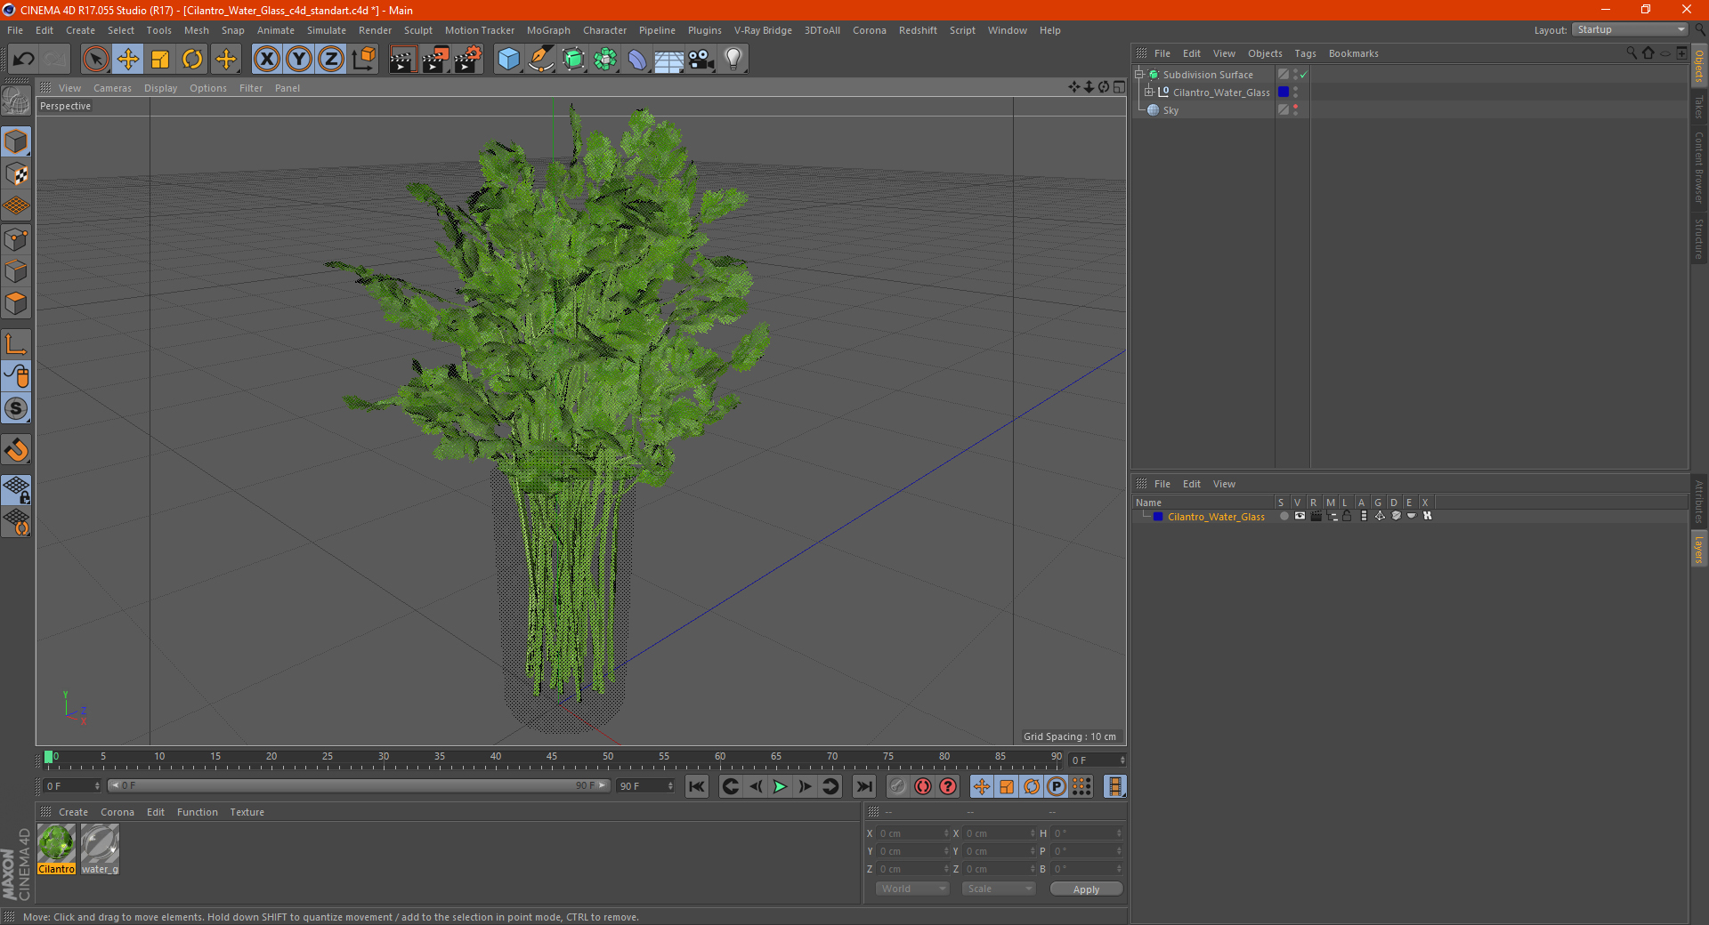Add a Floor environment object

[669, 60]
